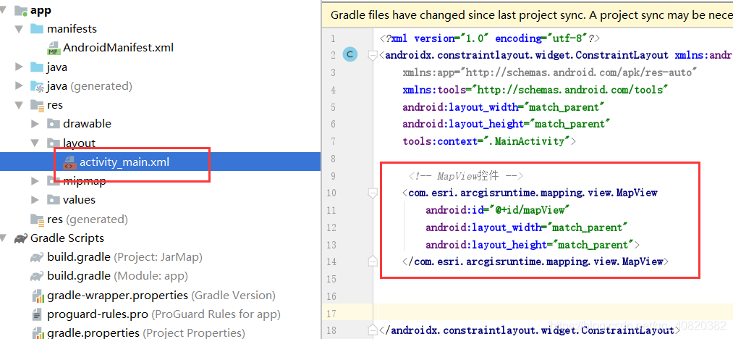This screenshot has width=733, height=339.
Task: Click the activity_main.xml layout file icon
Action: tap(69, 163)
